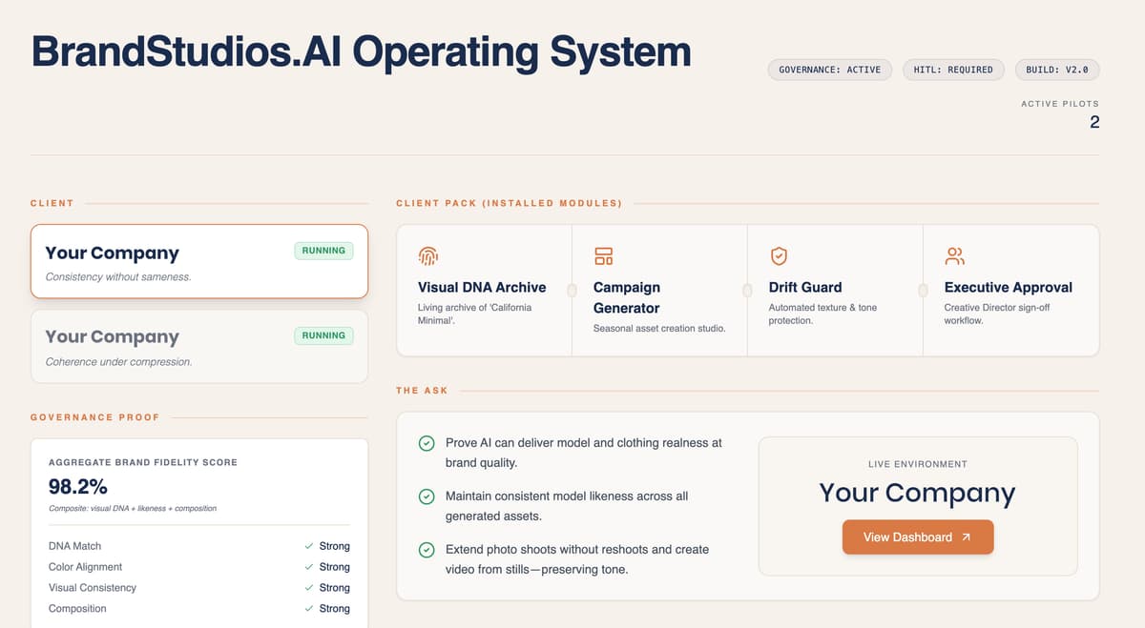Expand the connector between Visual DNA Archive and Campaign Generator

coord(570,289)
